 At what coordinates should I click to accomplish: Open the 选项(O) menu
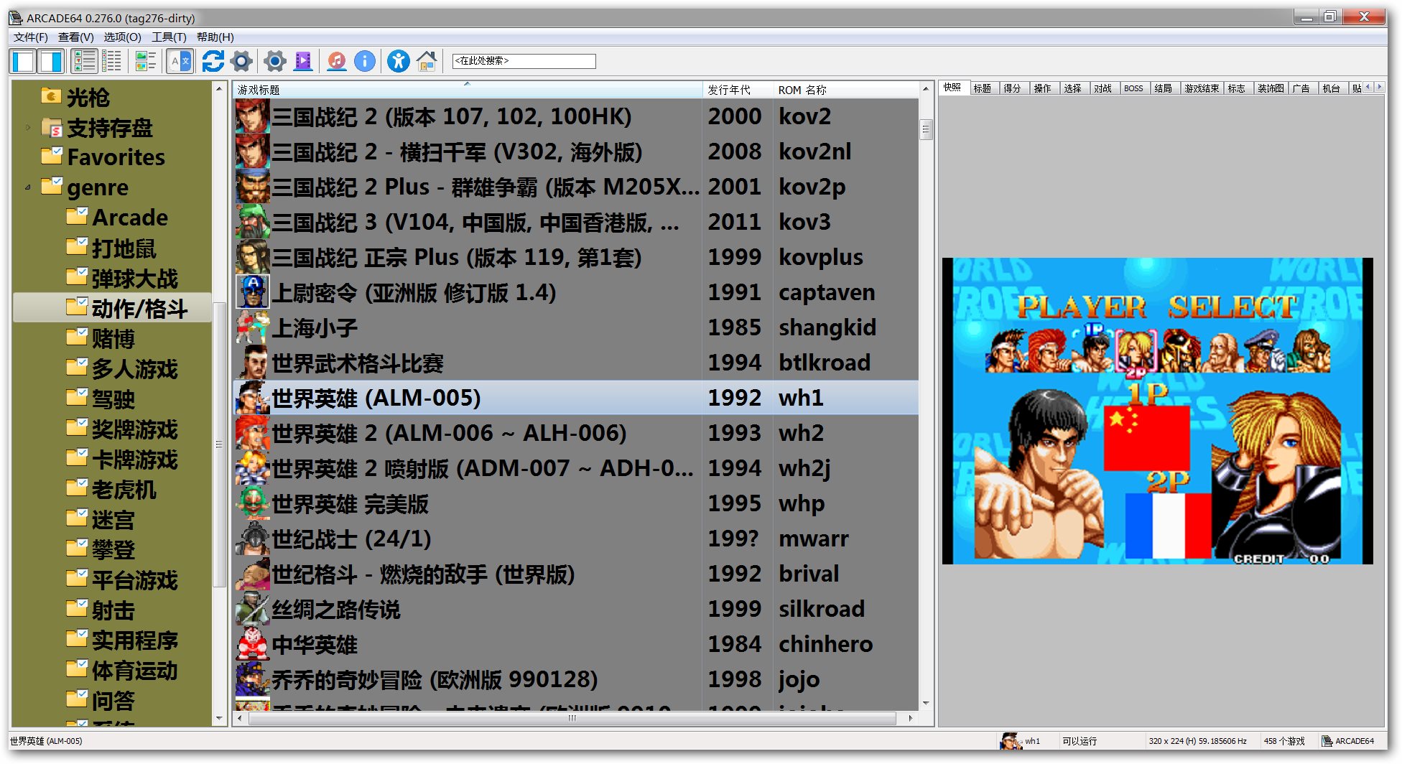tap(123, 37)
